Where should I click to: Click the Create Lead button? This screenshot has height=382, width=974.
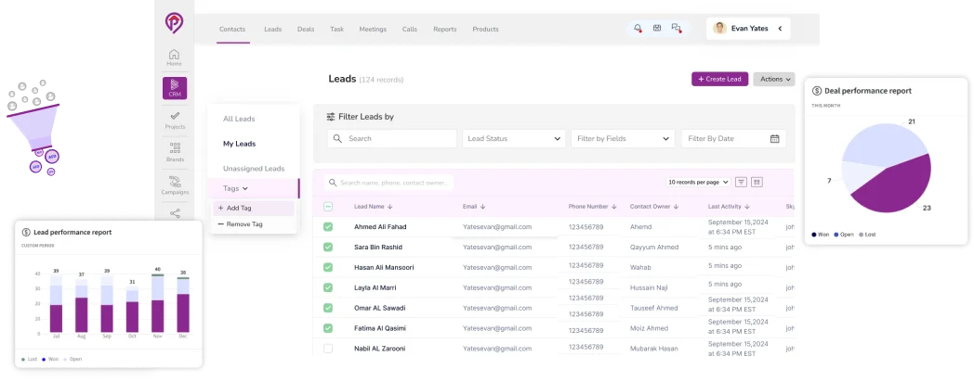pyautogui.click(x=720, y=80)
